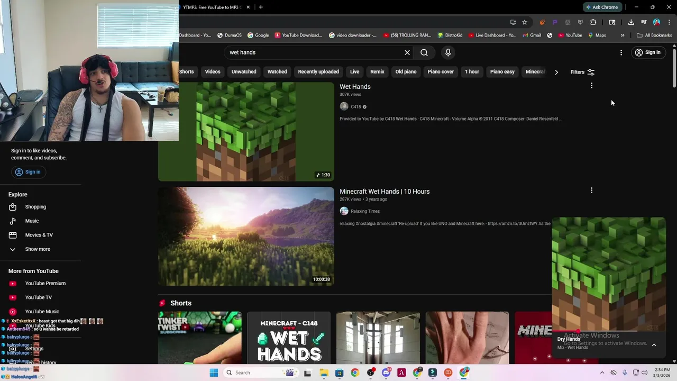
Task: Click 'Minecraft Wet Hands | 10 Hours' title
Action: 385,192
